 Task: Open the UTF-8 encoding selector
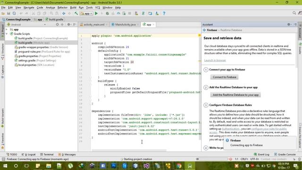tap(255, 159)
